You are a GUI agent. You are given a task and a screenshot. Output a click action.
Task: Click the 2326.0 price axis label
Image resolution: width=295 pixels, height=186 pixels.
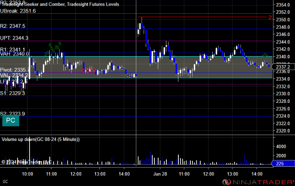pyautogui.click(x=283, y=109)
